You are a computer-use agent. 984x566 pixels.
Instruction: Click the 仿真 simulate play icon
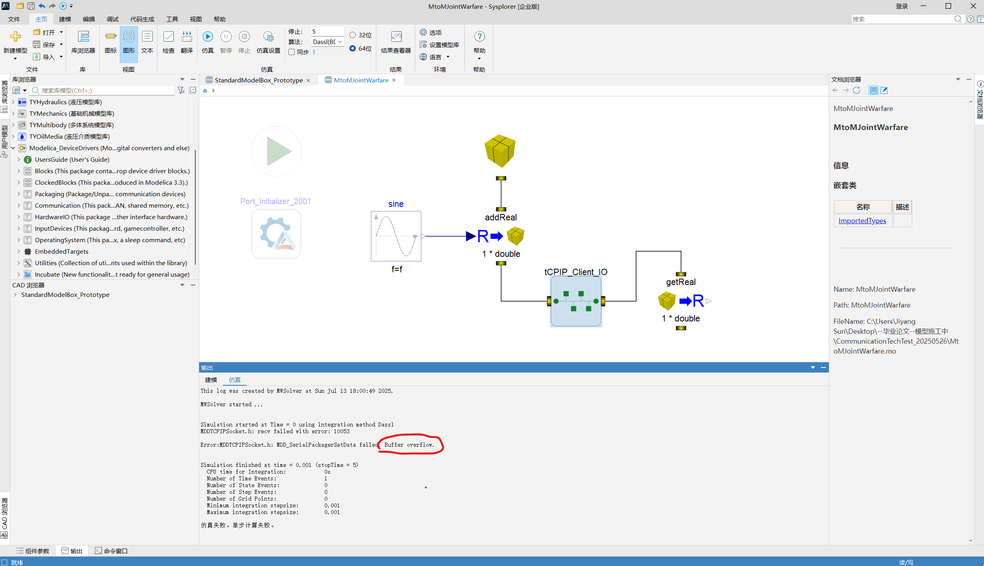click(207, 37)
